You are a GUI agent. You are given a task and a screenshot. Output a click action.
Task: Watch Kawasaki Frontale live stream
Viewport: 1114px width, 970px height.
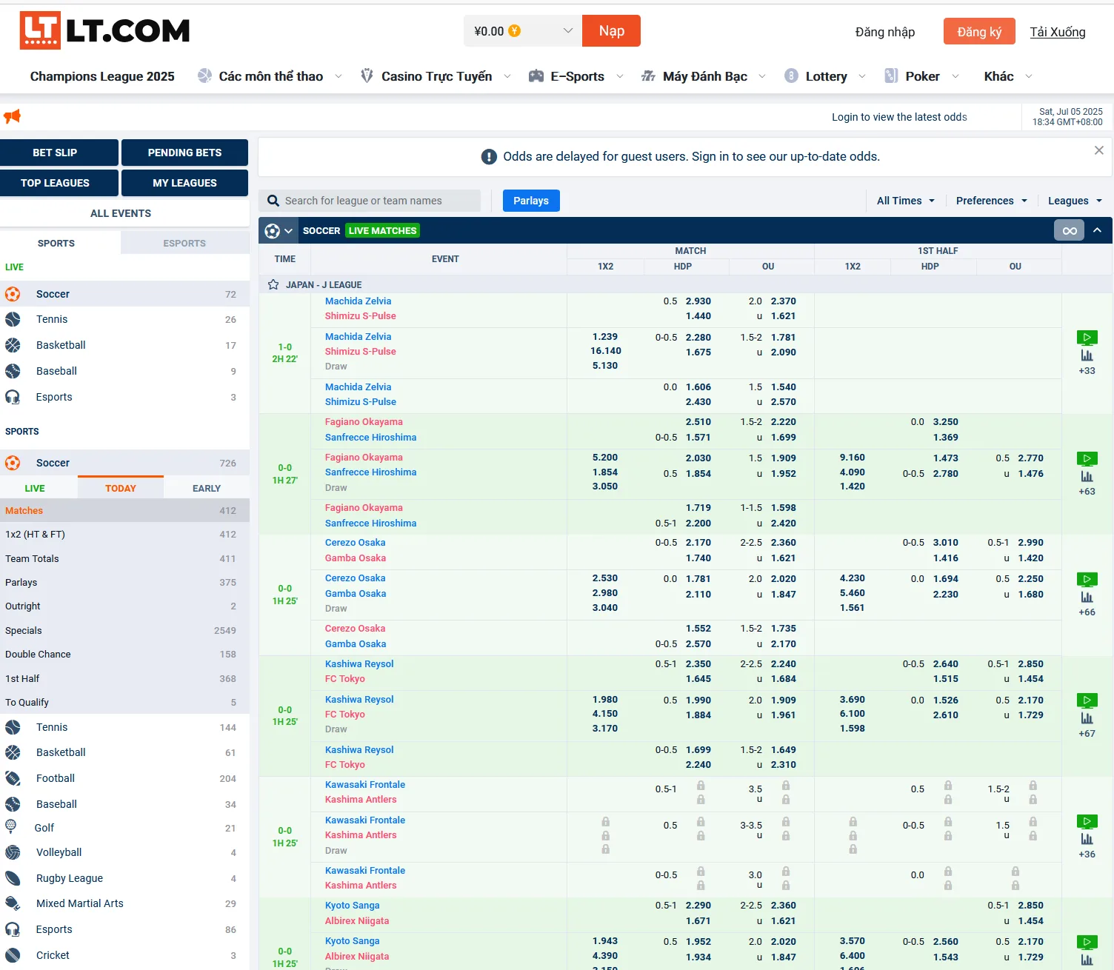coord(1087,821)
